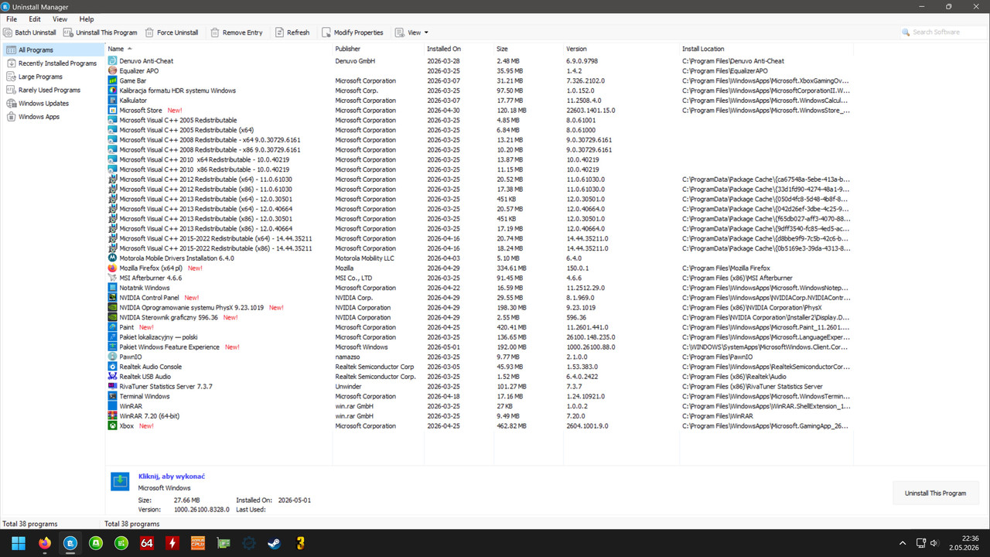Image resolution: width=990 pixels, height=557 pixels.
Task: Select NVIDIA Oprogramowanie systemu PhysX 9.23.1019
Action: pyautogui.click(x=480, y=307)
